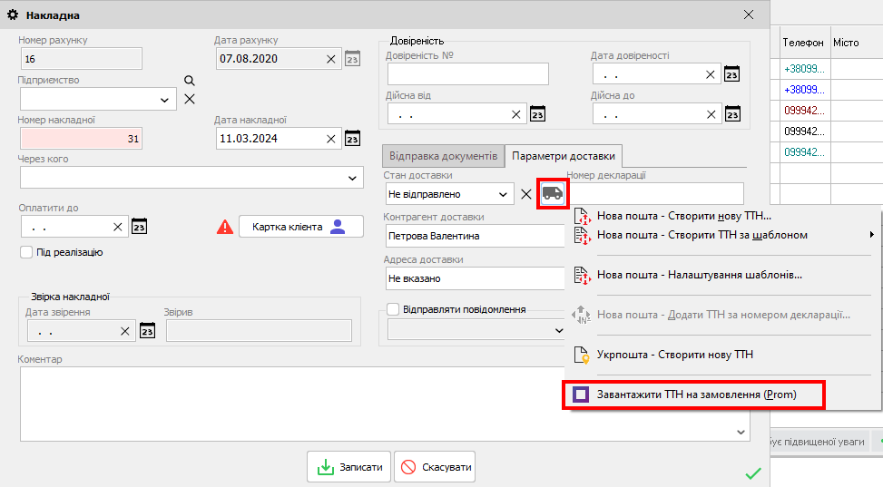Open calendar for invoice account date
The width and height of the screenshot is (883, 487).
tap(353, 59)
